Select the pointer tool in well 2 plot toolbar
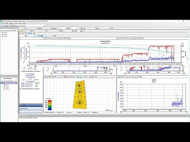This screenshot has height=142, width=190. [118, 77]
